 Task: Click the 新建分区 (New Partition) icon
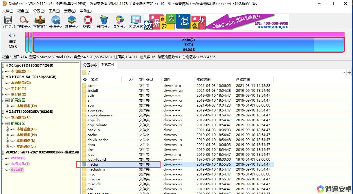point(72,22)
